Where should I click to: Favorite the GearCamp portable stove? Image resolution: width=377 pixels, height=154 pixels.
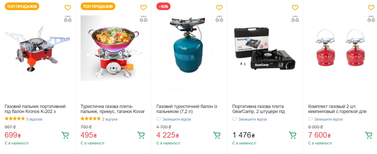coord(295,8)
